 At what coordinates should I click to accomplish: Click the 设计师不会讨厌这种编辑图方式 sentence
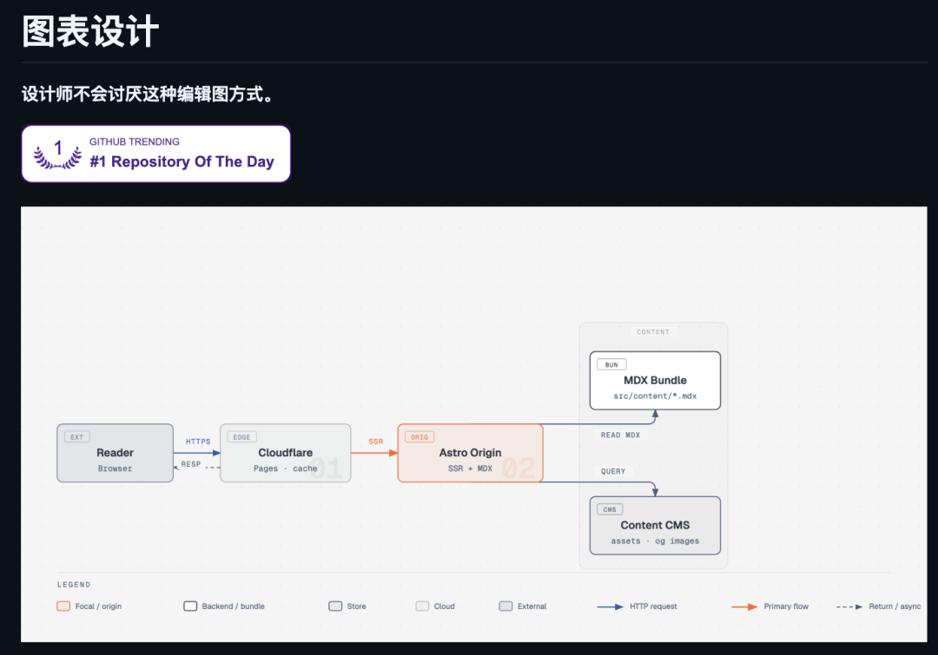149,95
